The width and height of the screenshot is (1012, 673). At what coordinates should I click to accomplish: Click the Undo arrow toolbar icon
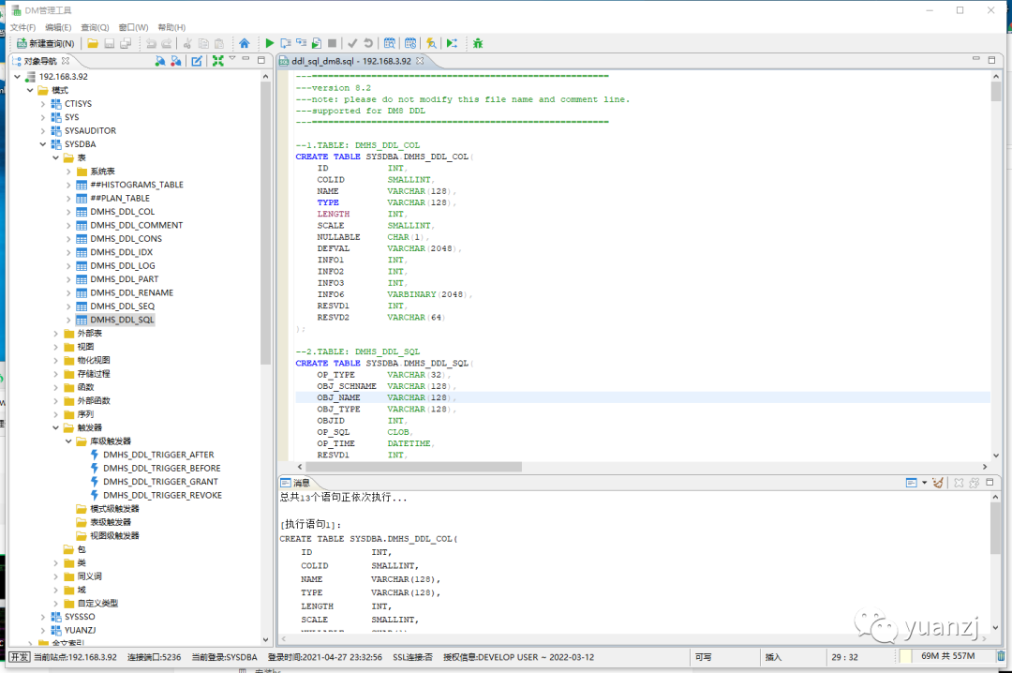[150, 43]
